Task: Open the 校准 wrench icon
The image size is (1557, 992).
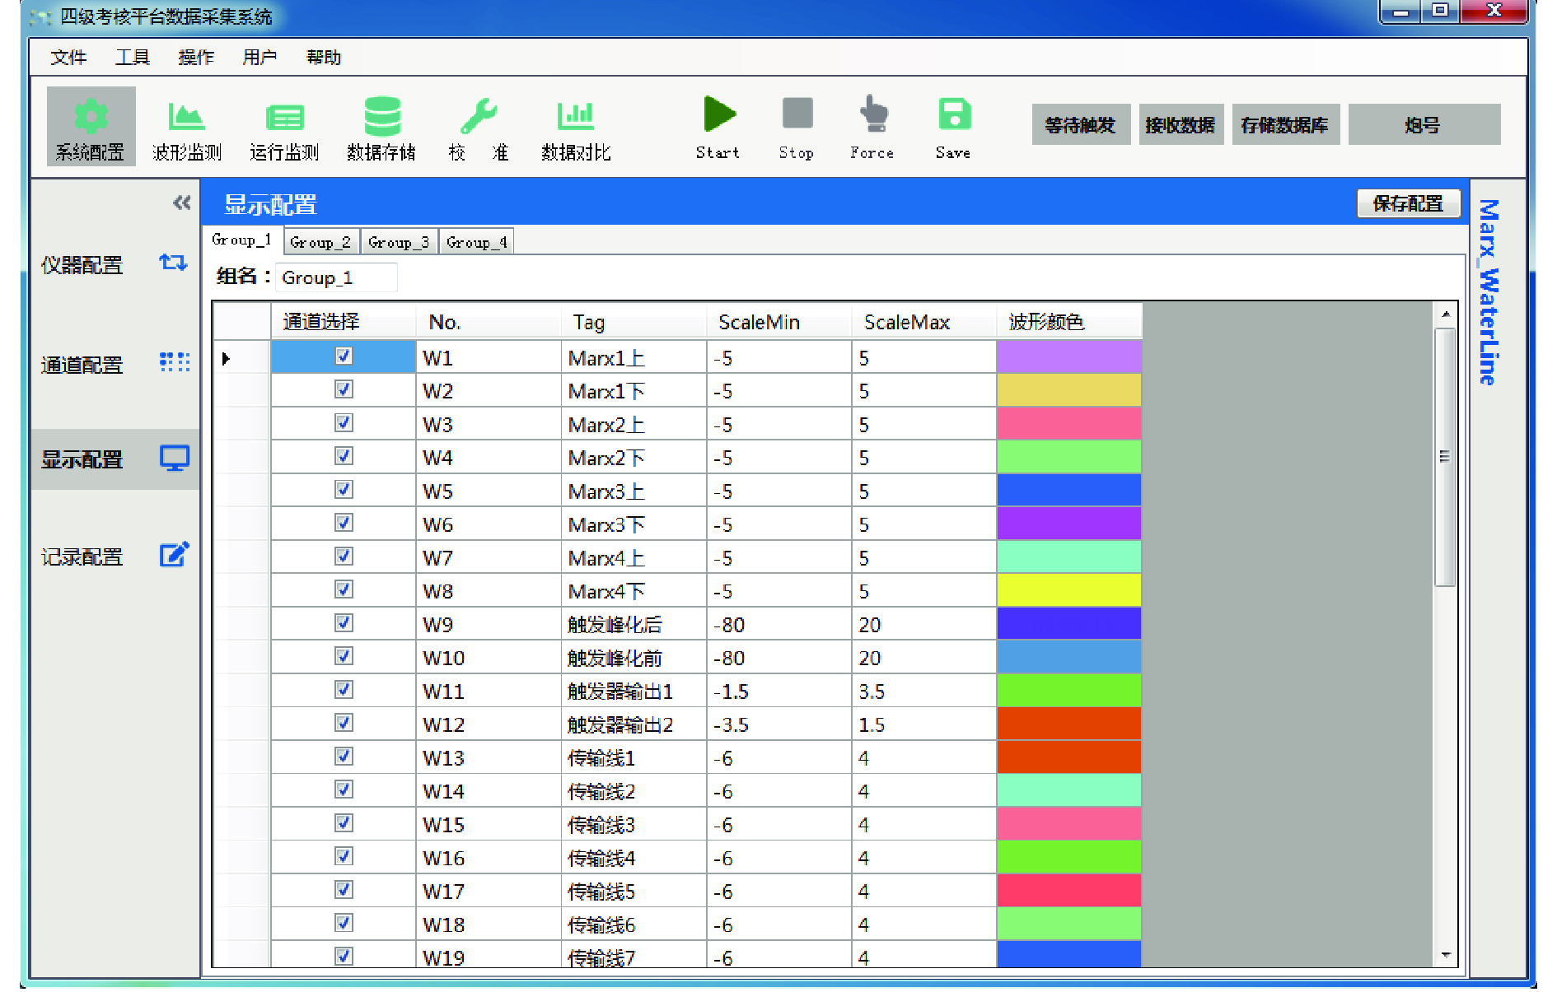Action: (479, 127)
